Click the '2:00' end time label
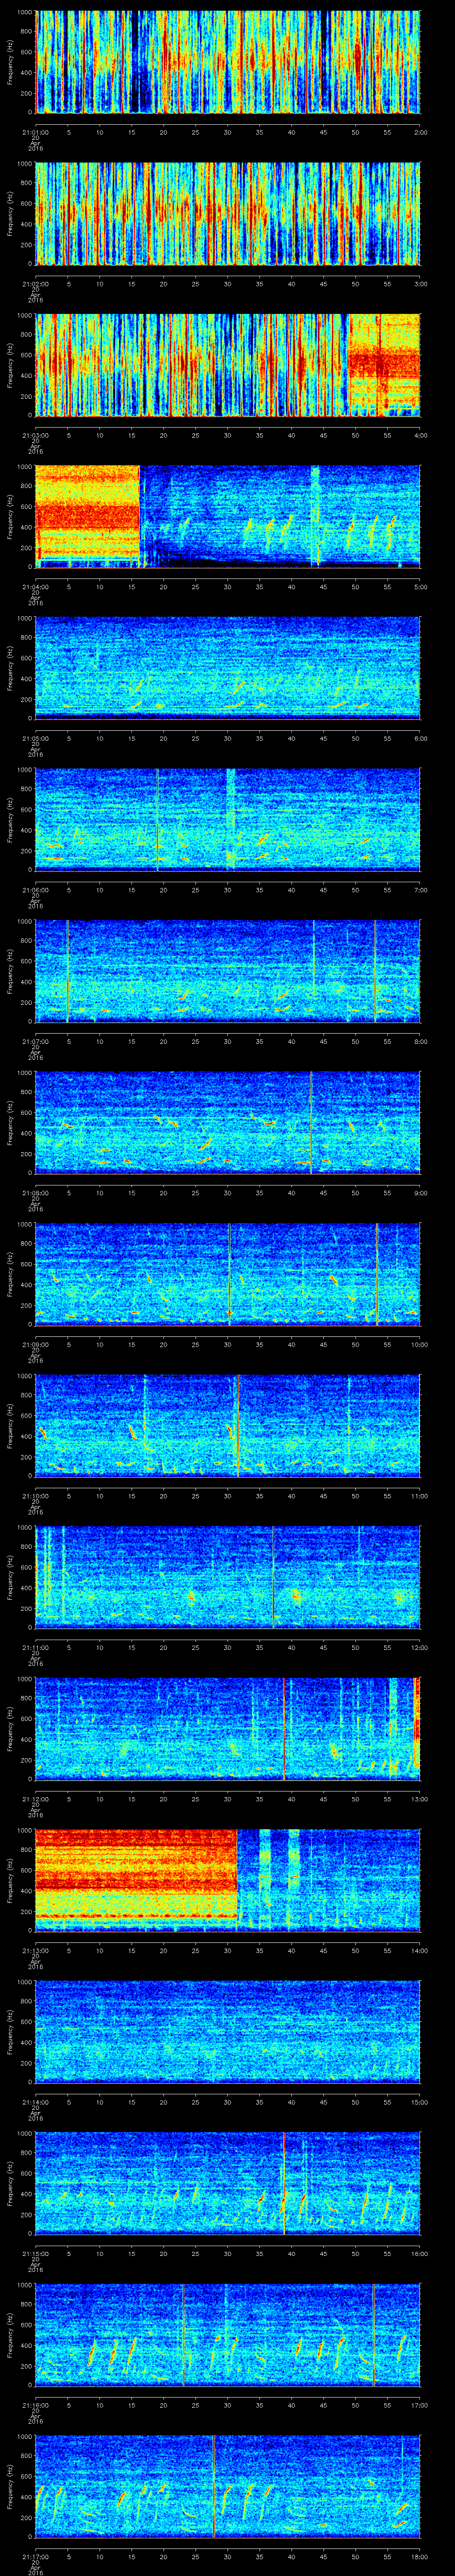The height and width of the screenshot is (2576, 455). [x=420, y=132]
